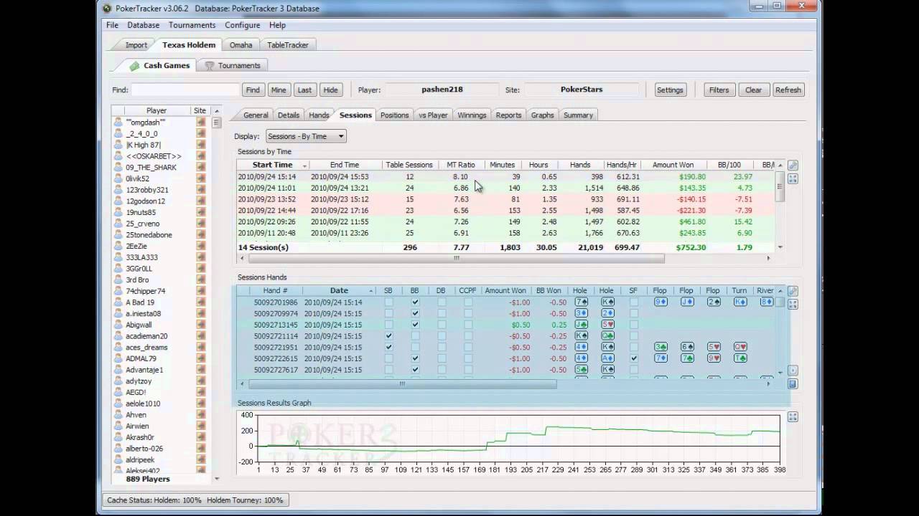Click the player avatar icon for 19nuts85

click(x=118, y=212)
